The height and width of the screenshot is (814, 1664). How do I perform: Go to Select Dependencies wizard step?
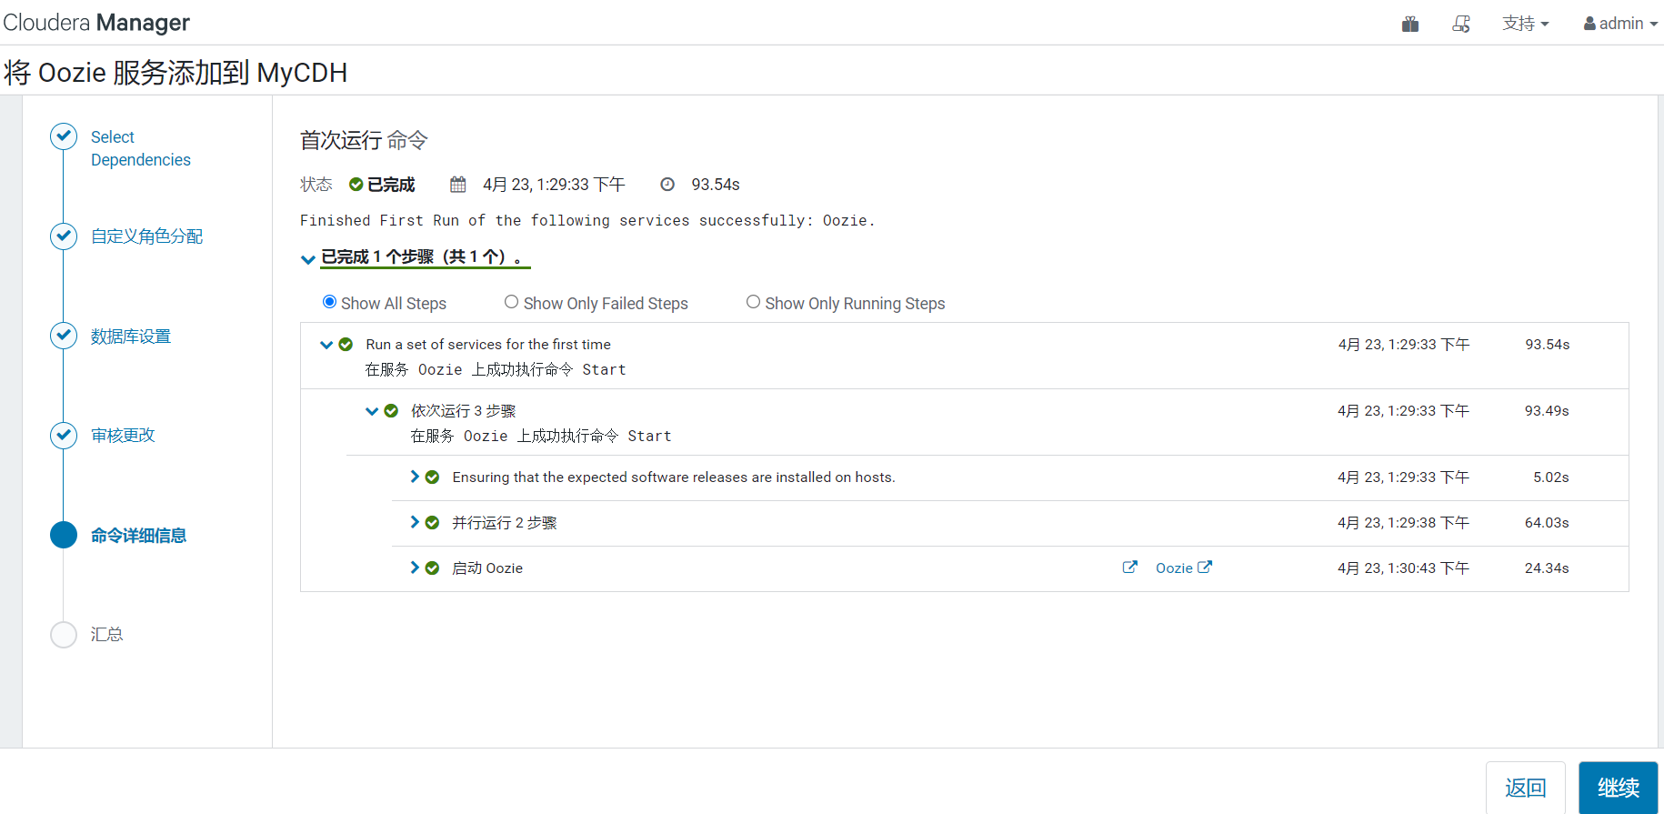[x=141, y=148]
